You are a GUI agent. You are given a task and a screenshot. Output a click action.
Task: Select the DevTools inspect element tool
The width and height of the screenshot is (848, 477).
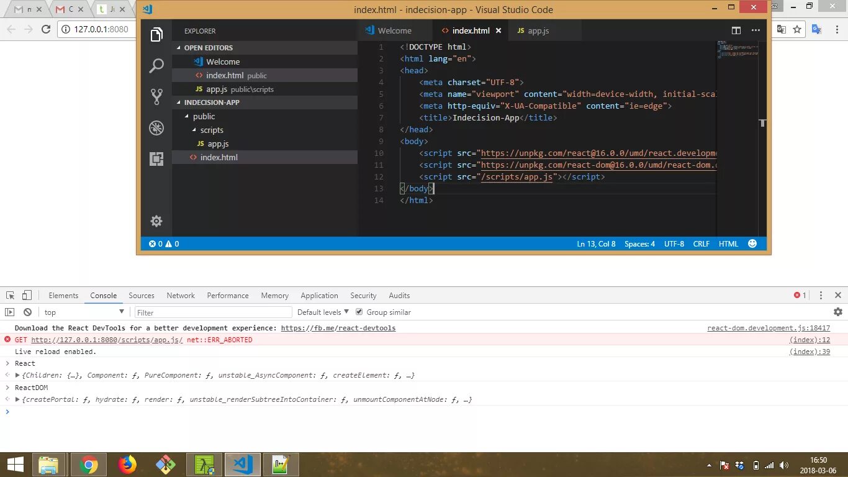[x=10, y=295]
